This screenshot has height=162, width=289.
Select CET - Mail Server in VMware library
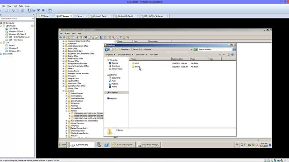tap(16, 40)
